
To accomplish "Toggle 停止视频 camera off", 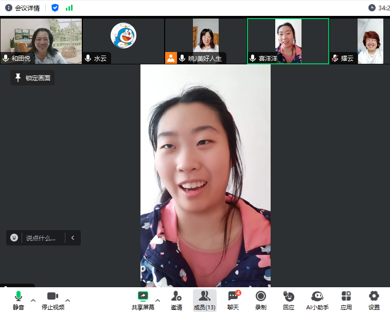I will [53, 300].
